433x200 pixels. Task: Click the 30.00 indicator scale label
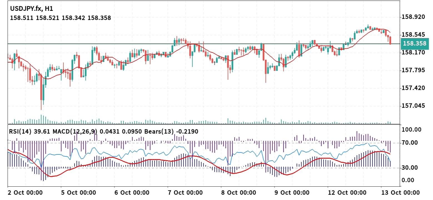[410, 167]
